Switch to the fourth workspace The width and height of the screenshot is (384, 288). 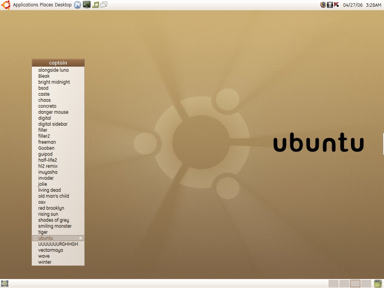366,283
